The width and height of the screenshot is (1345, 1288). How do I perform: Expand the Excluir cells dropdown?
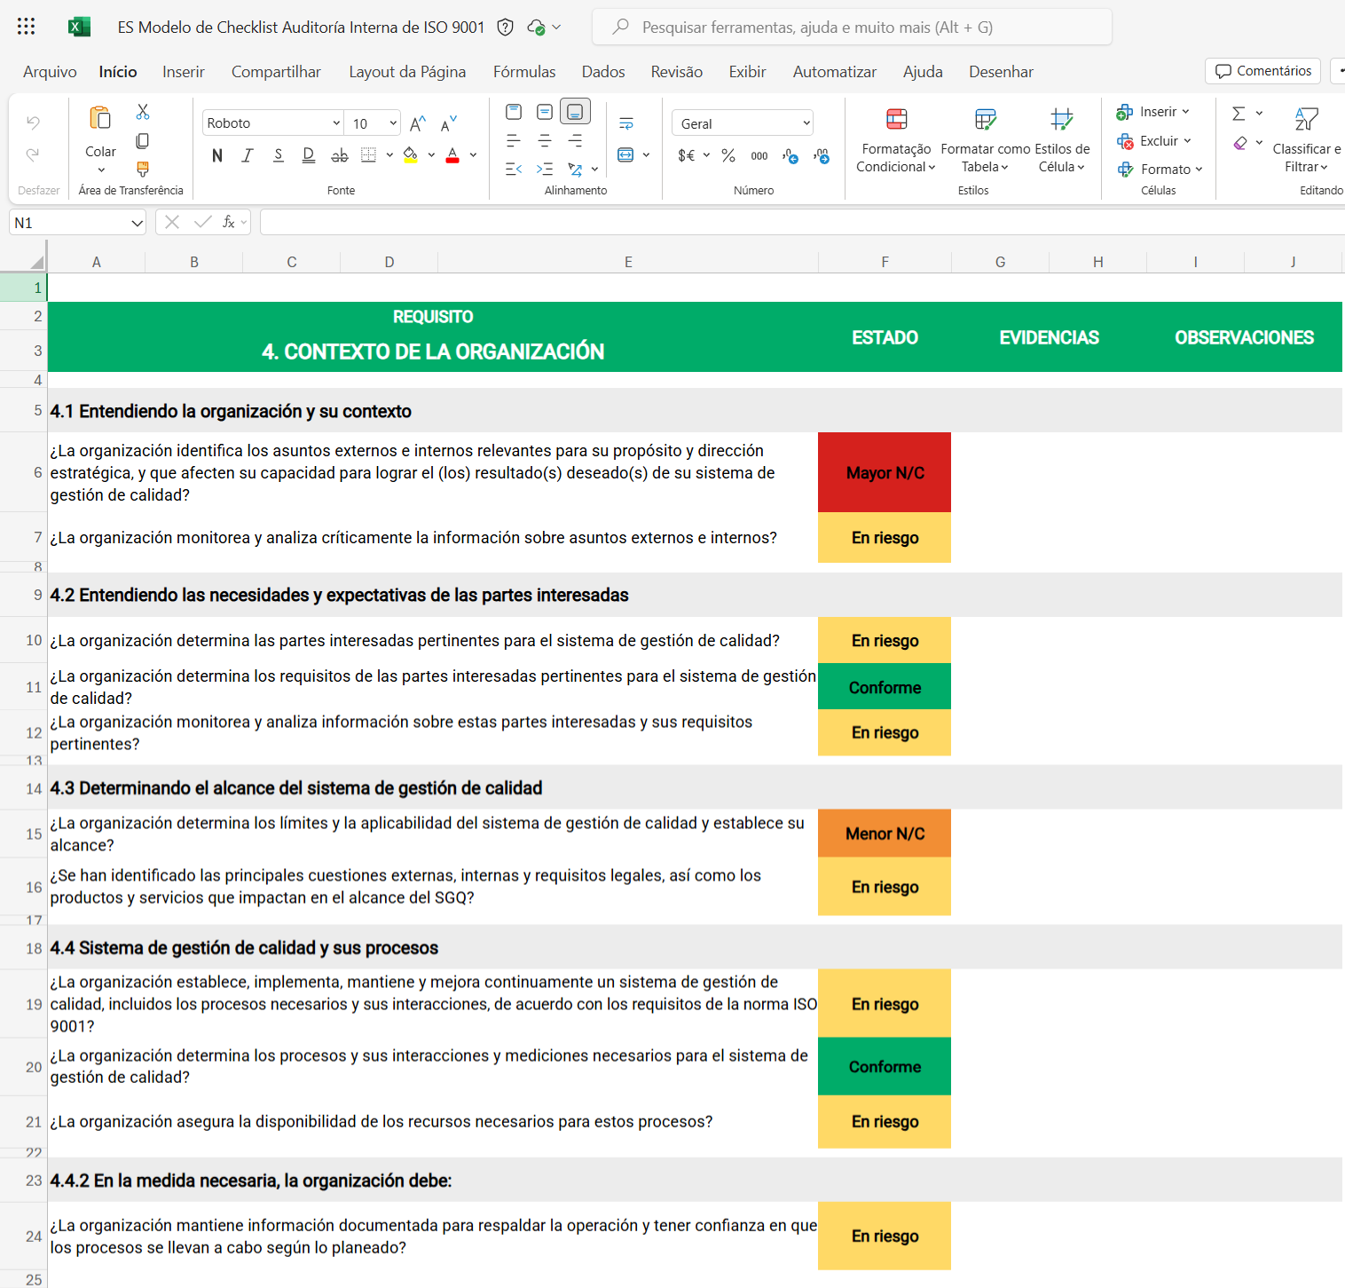[1187, 141]
